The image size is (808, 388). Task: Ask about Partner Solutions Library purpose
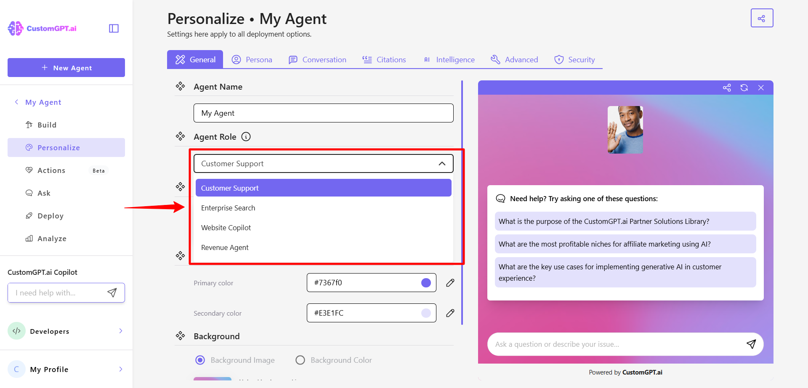coord(625,221)
